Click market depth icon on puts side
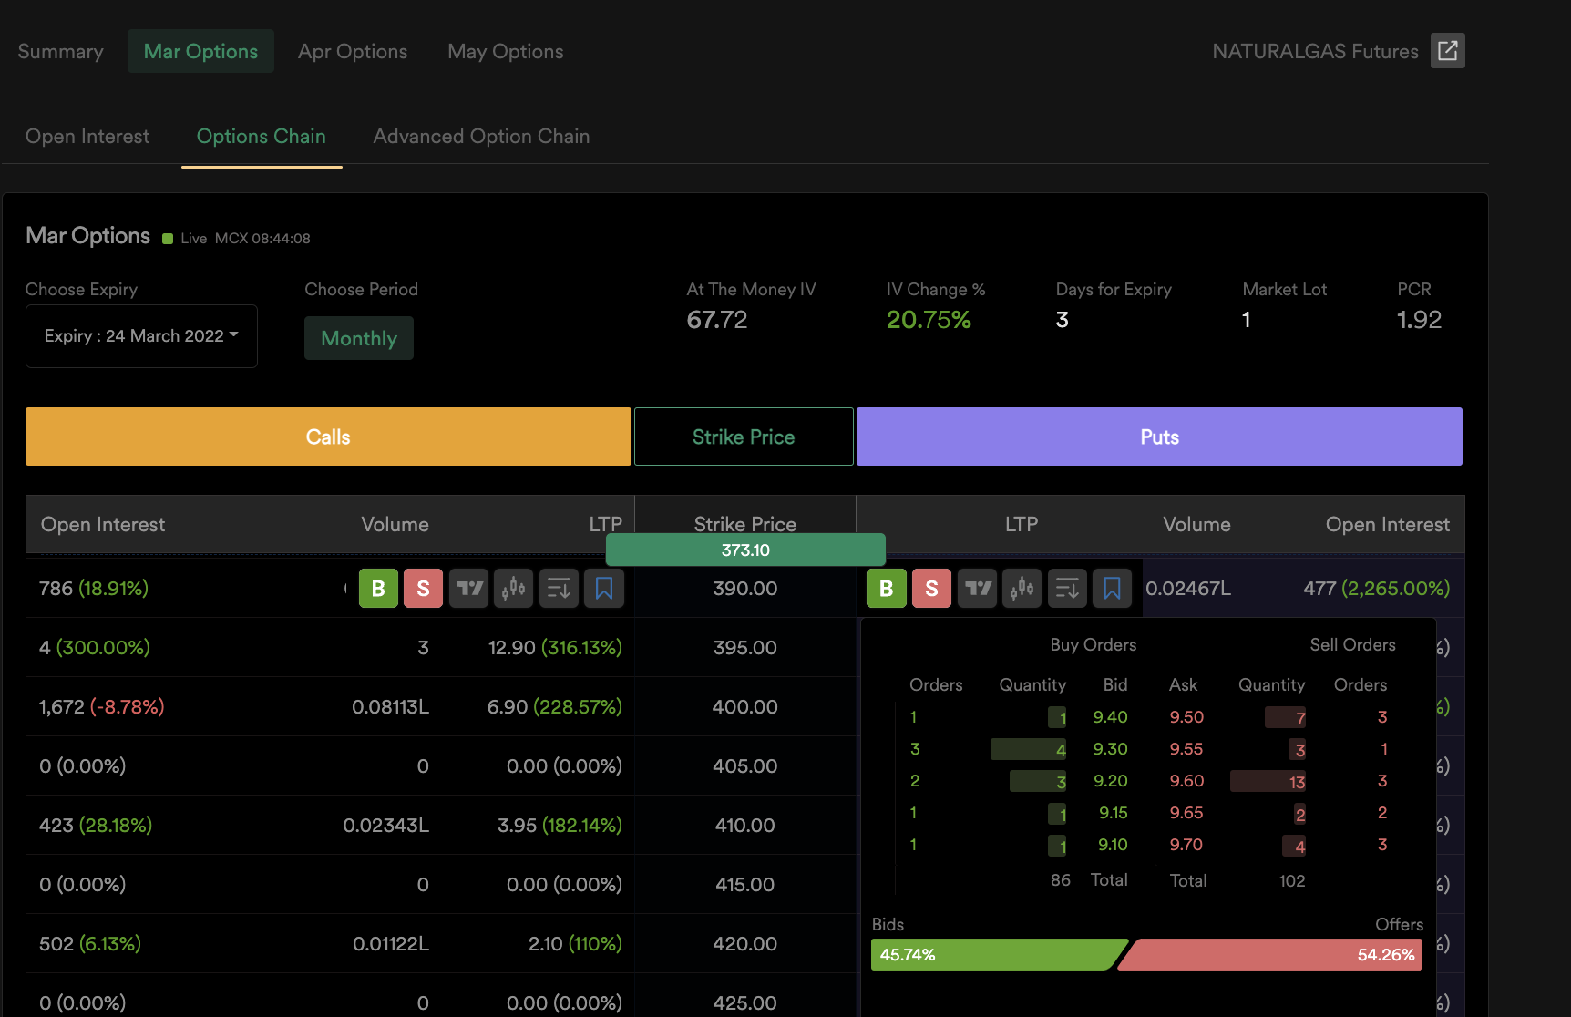This screenshot has width=1571, height=1017. pos(1067,589)
